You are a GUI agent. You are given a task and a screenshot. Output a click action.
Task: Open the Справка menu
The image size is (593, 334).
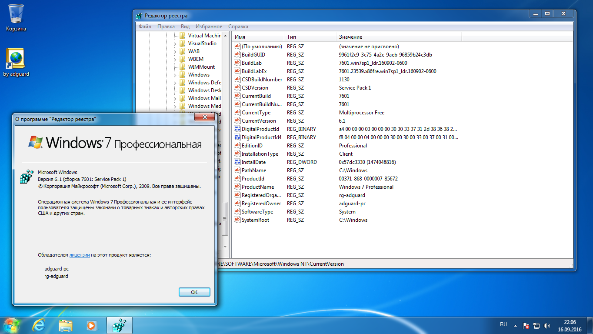click(x=238, y=27)
